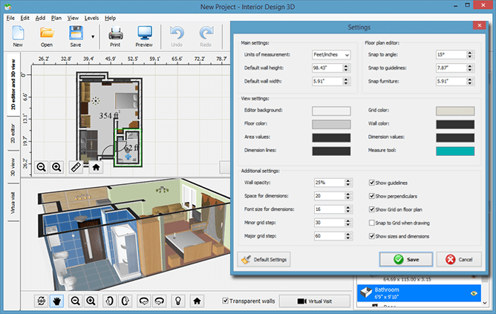Reset 2D plan view with home icon
The height and width of the screenshot is (314, 496).
97,166
